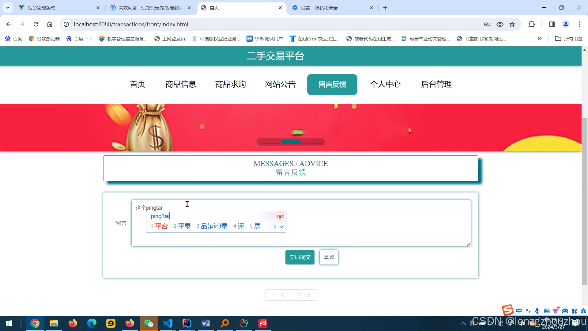Click the banner carousel indicator slider
The width and height of the screenshot is (588, 331).
point(291,142)
